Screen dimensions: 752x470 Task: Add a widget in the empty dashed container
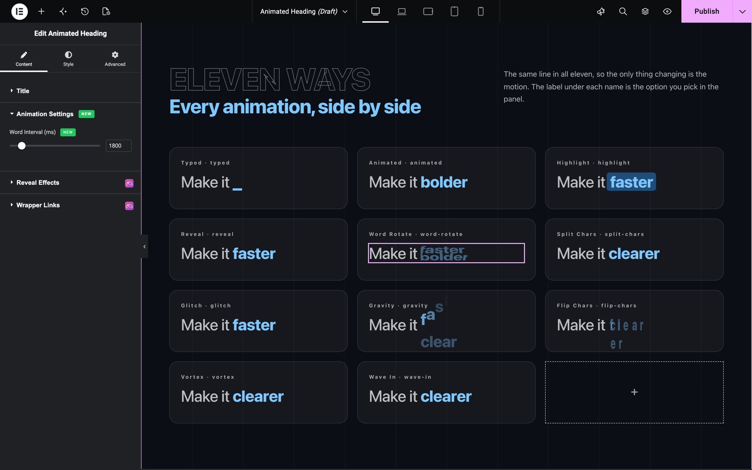[634, 392]
